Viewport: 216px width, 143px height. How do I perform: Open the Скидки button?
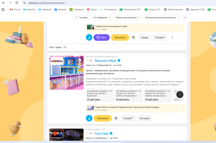[x=144, y=37]
